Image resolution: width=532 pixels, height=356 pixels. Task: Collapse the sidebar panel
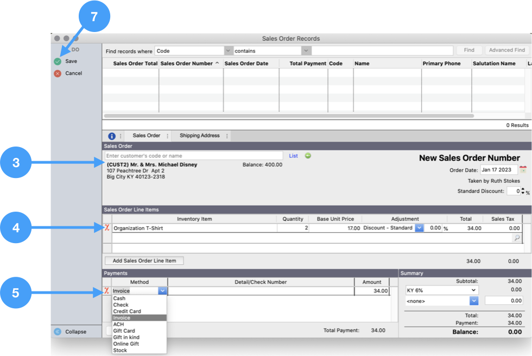58,332
